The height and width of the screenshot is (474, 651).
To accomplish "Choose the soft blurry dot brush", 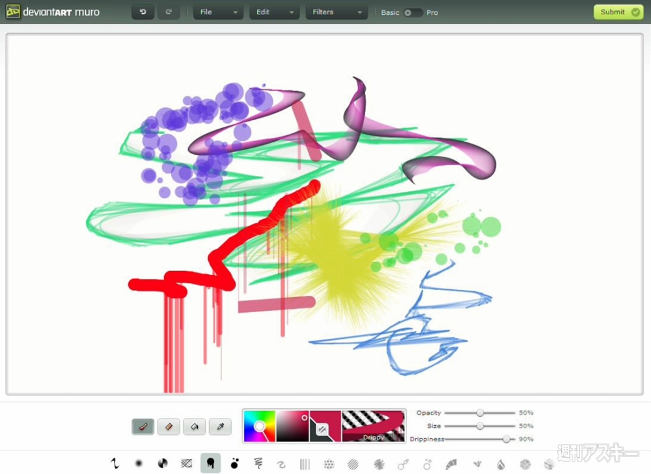I will pos(139,463).
